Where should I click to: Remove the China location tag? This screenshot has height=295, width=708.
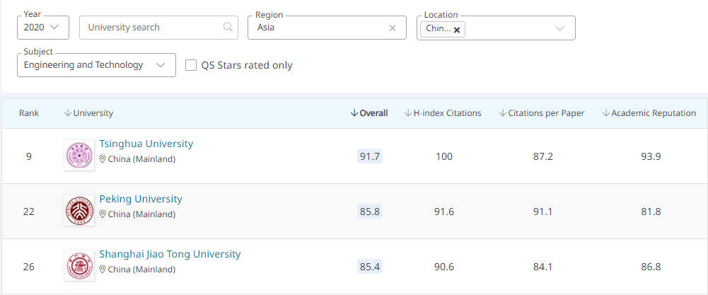click(x=457, y=30)
